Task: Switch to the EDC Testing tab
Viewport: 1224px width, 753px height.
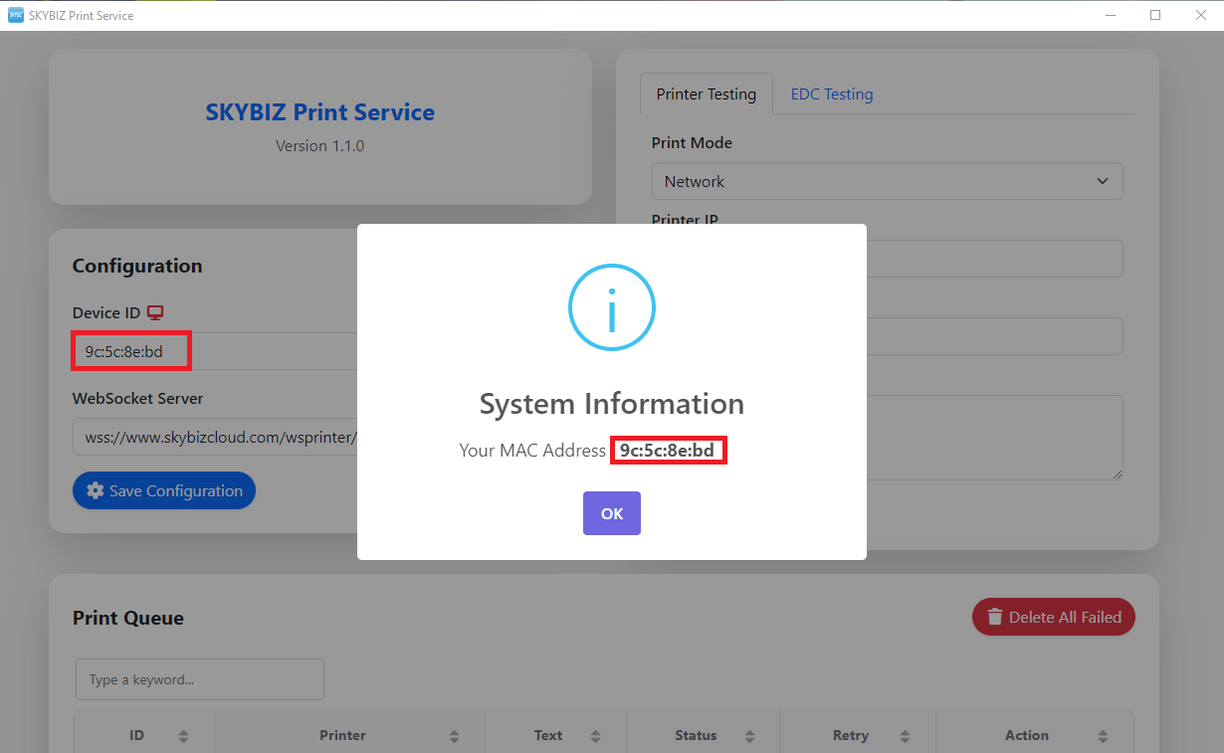Action: (832, 94)
